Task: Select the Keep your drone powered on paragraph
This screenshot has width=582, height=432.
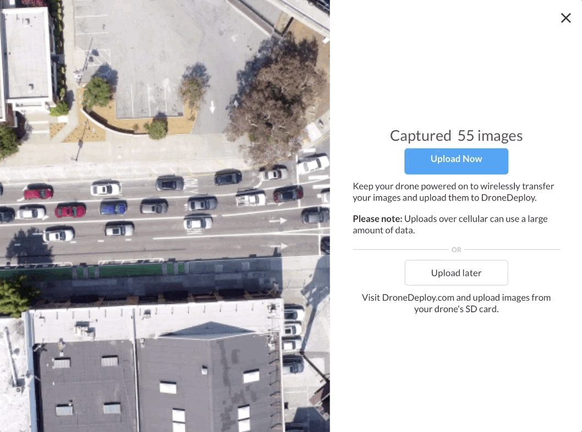Action: [x=454, y=192]
